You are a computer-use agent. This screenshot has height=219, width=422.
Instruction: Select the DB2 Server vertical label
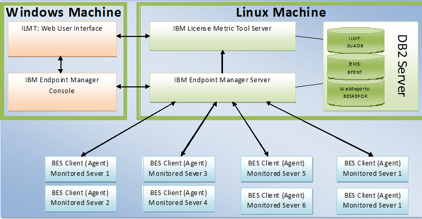(x=401, y=66)
